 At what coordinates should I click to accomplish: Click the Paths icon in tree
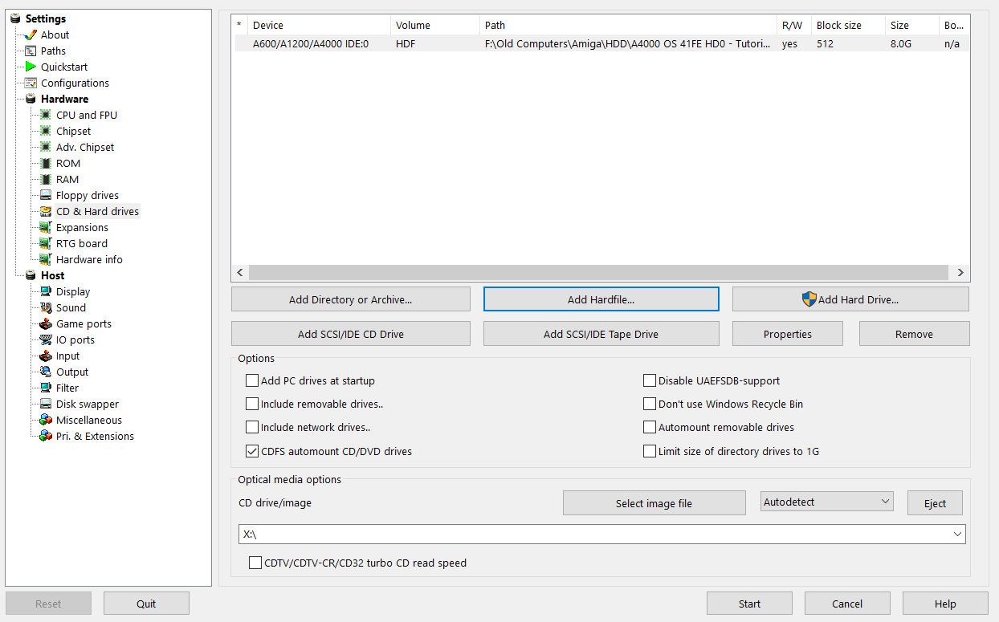point(31,51)
